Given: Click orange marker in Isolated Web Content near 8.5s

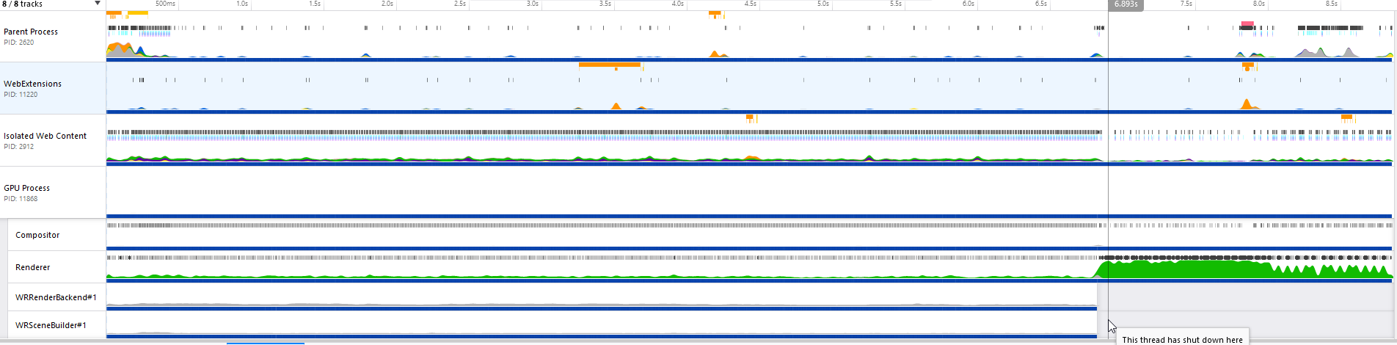Looking at the screenshot, I should click(x=1346, y=117).
